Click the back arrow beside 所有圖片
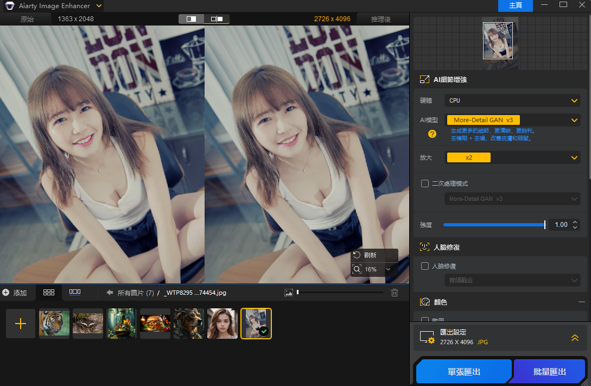Screen dimensions: 591x386 click(110, 293)
